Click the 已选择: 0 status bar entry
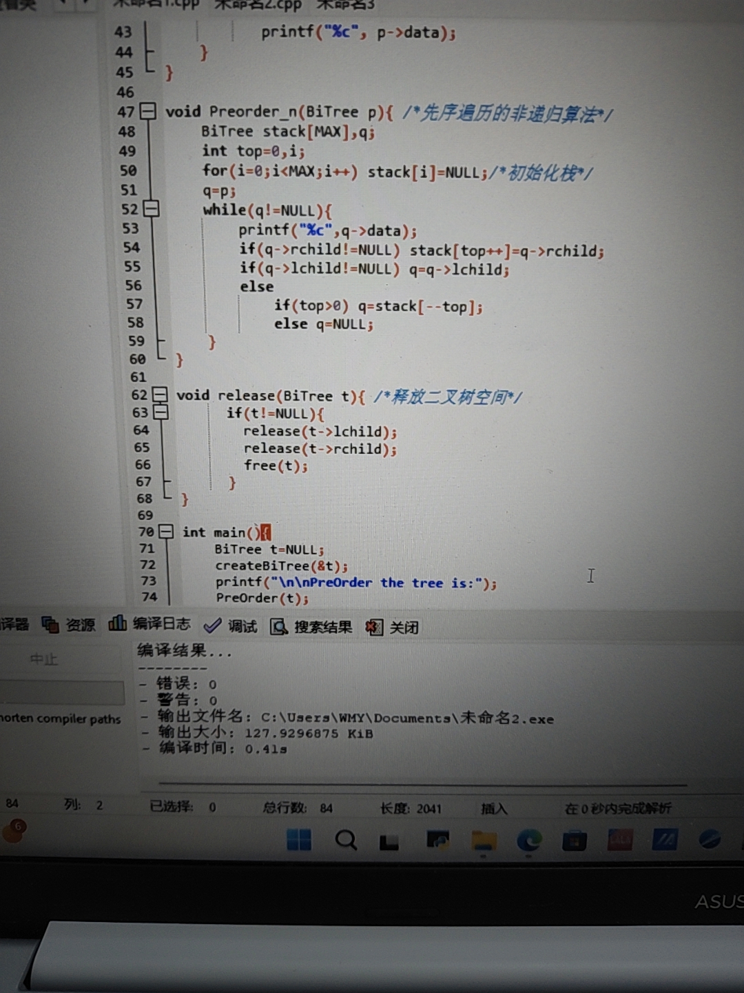This screenshot has height=993, width=744. (x=183, y=806)
